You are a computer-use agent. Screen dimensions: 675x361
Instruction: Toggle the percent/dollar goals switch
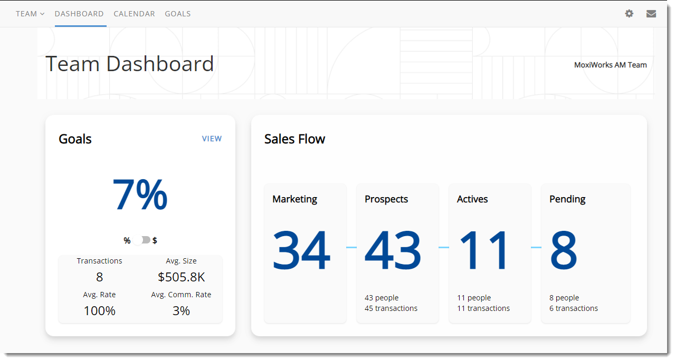tap(141, 240)
